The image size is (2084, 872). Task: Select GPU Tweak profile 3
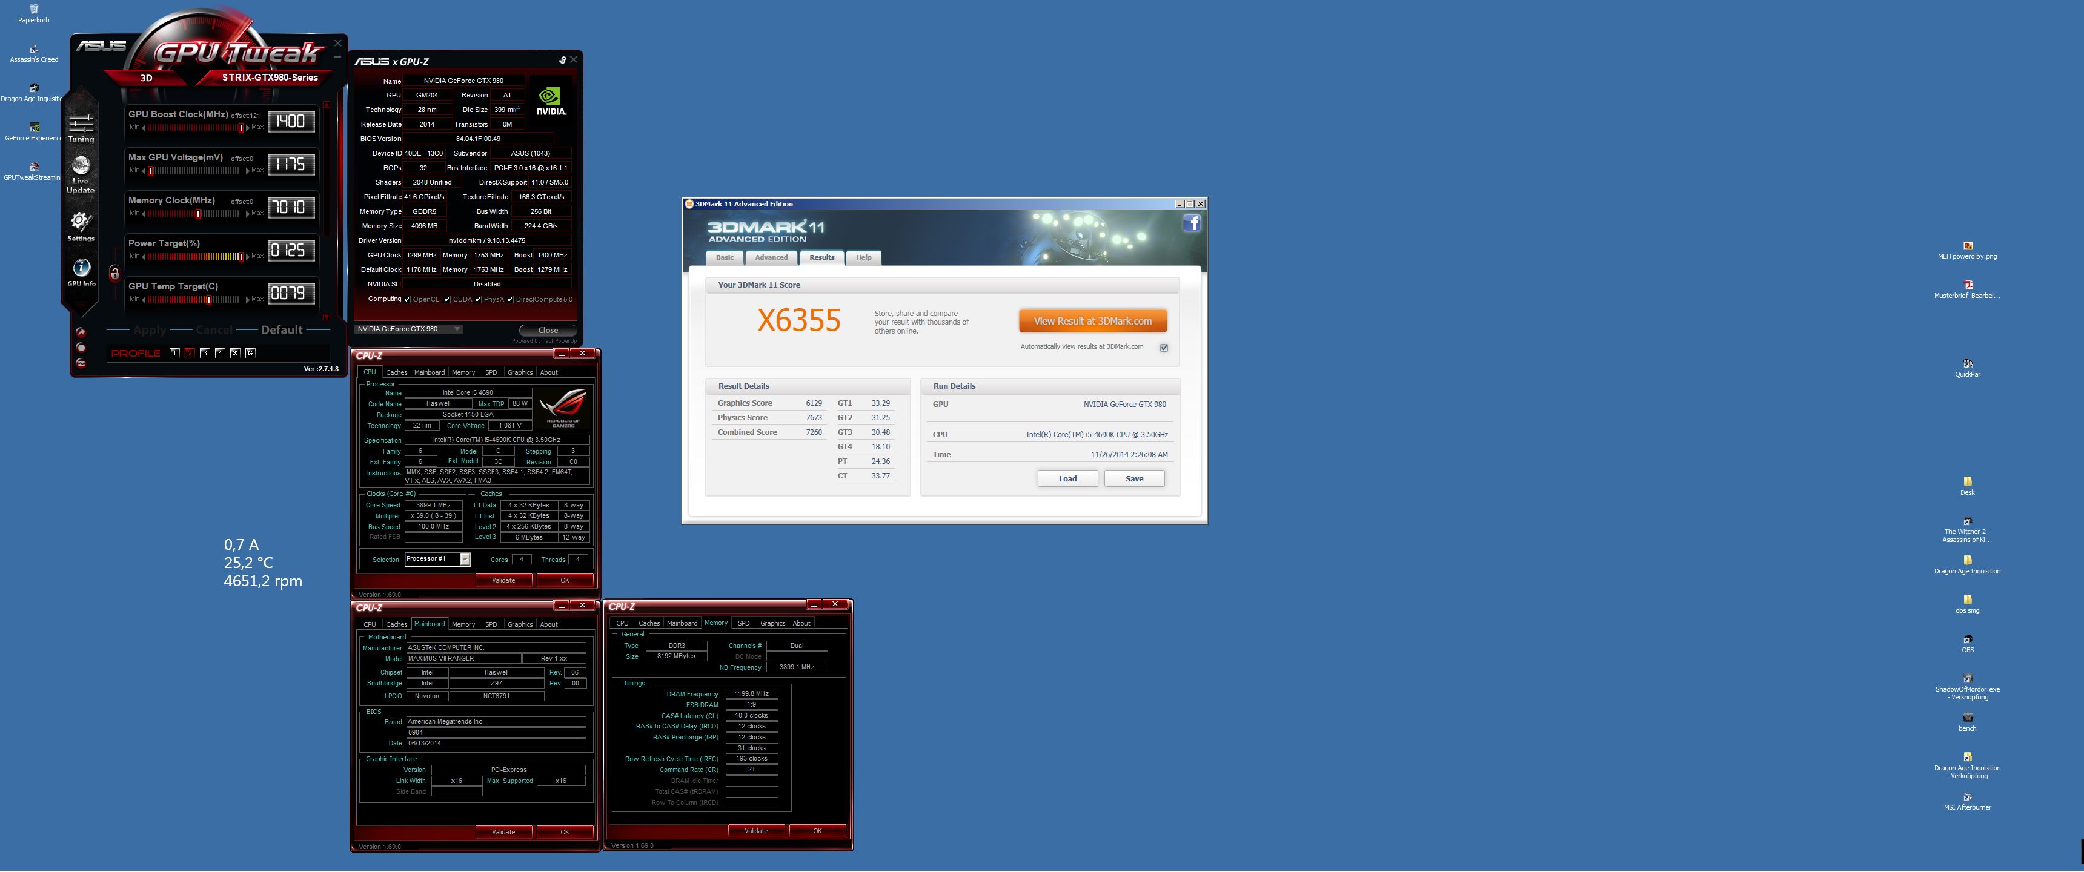point(205,354)
